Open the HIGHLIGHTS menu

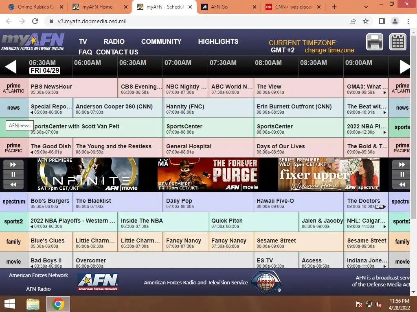218,41
